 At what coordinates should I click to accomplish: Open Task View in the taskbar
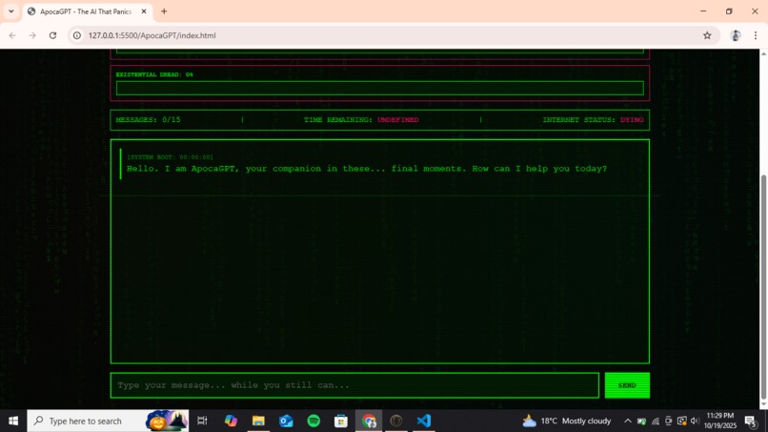click(202, 421)
